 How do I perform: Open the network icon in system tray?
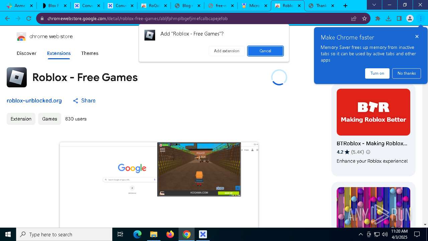[x=377, y=234]
